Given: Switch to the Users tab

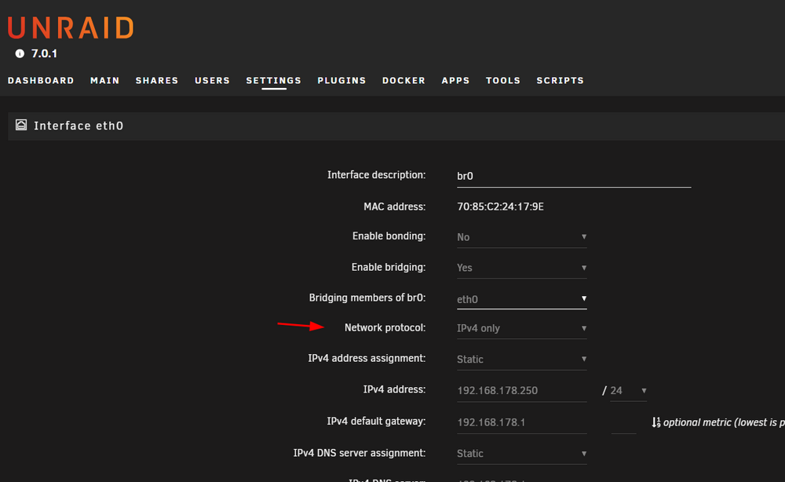Looking at the screenshot, I should pyautogui.click(x=212, y=81).
